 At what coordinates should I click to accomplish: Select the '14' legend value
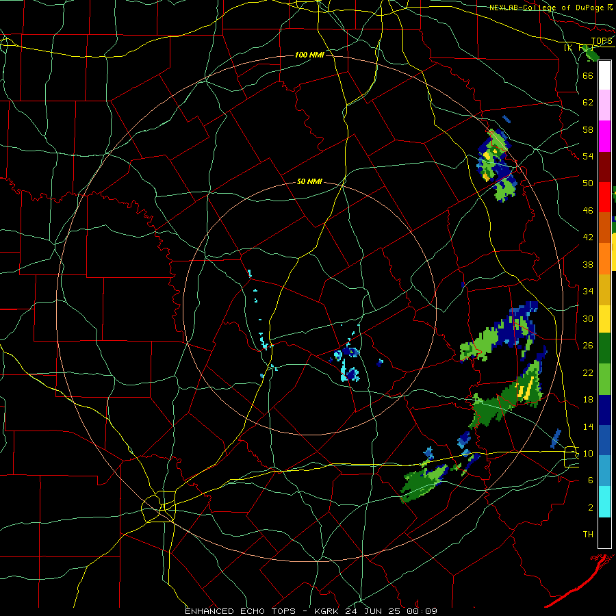pos(588,426)
